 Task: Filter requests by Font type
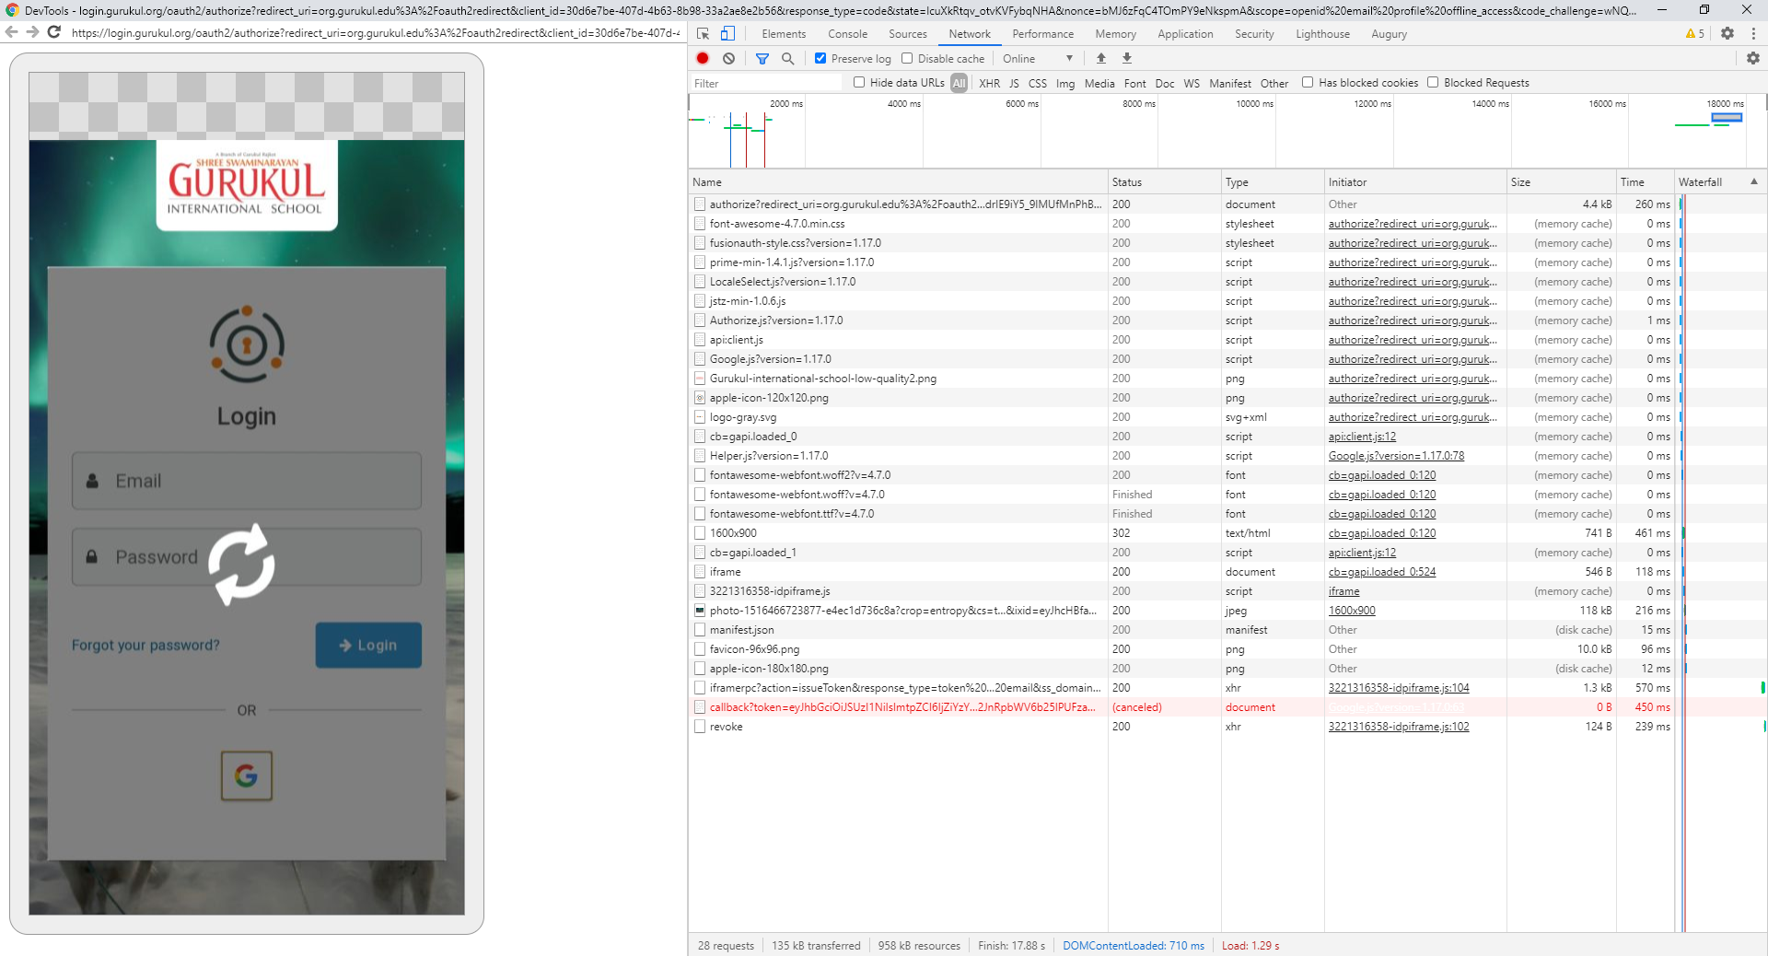tap(1134, 83)
